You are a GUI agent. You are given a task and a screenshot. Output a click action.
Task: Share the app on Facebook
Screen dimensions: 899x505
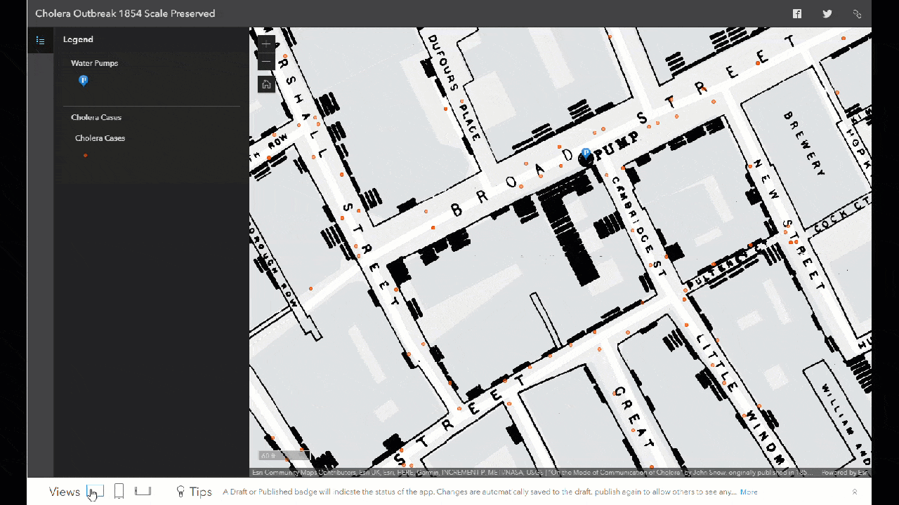pyautogui.click(x=797, y=13)
